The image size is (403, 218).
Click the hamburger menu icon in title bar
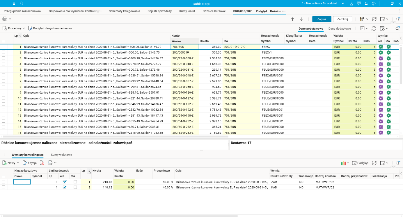pos(14,3)
